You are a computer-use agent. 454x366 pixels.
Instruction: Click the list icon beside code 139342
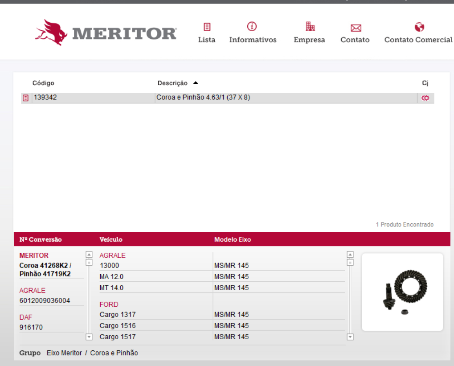(25, 98)
